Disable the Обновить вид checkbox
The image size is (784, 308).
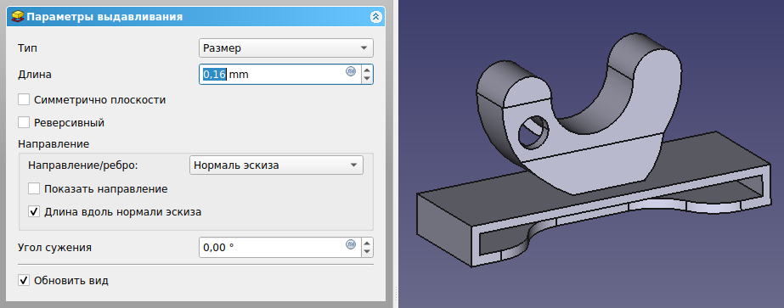pyautogui.click(x=24, y=281)
